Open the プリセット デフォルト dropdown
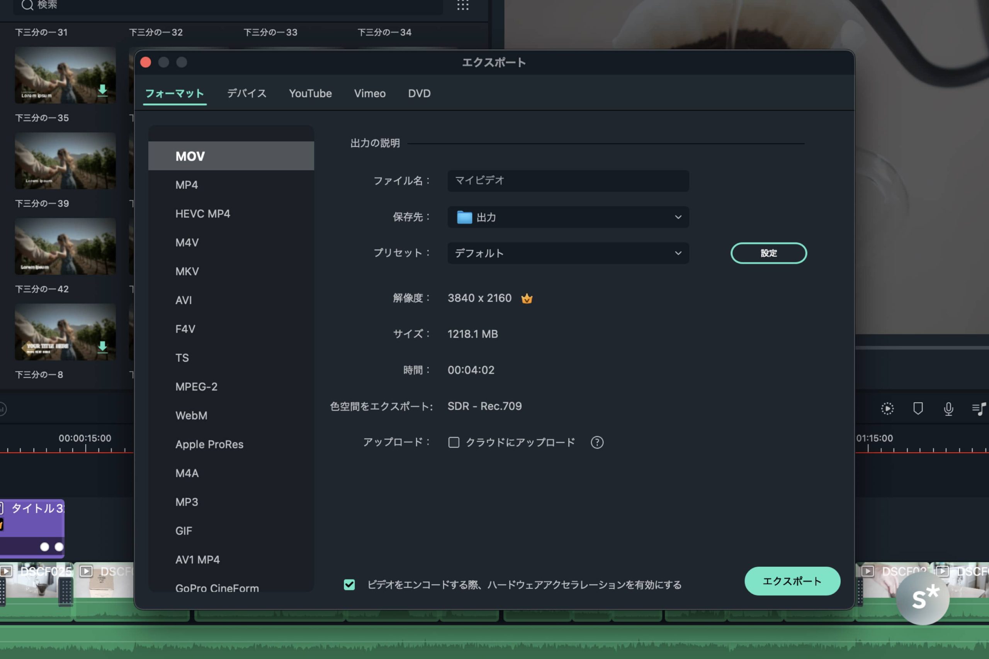 click(568, 253)
